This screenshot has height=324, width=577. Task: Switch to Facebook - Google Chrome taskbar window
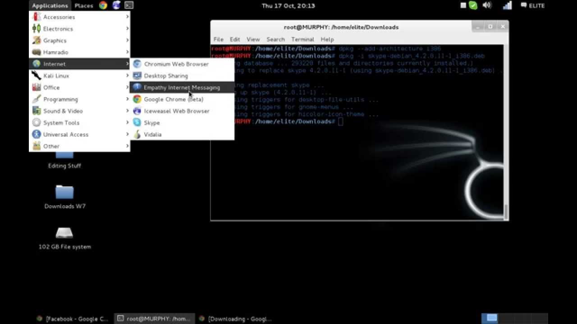[73, 319]
